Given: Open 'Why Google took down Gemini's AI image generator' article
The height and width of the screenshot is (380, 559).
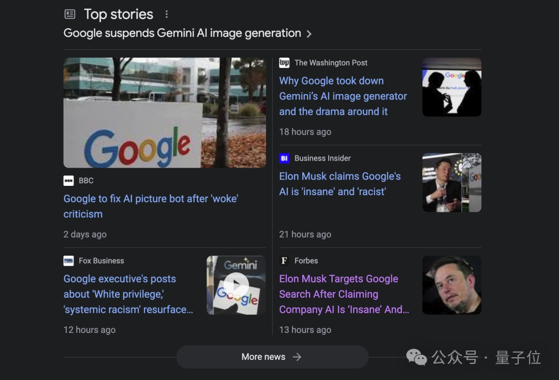Looking at the screenshot, I should [343, 96].
